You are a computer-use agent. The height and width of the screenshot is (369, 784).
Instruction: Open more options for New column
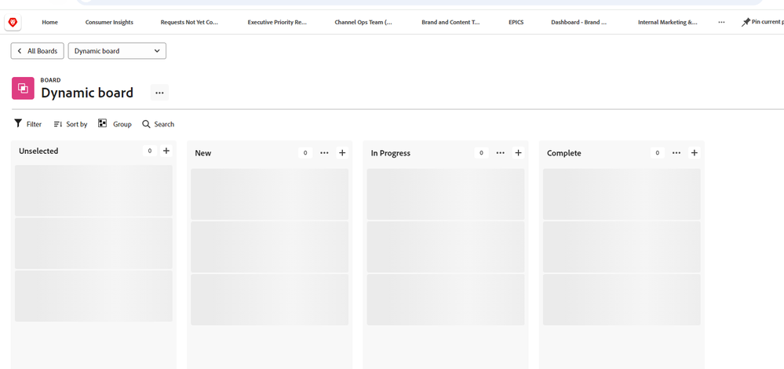tap(324, 153)
